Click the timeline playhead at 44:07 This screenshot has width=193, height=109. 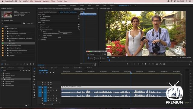[x=131, y=73]
